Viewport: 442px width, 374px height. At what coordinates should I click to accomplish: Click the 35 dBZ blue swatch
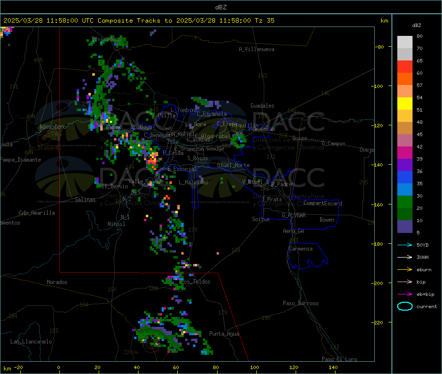click(405, 177)
